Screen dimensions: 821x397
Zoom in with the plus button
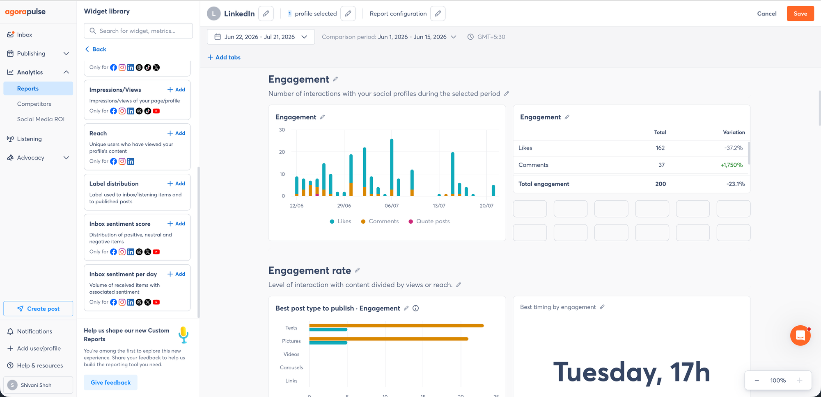(x=799, y=381)
